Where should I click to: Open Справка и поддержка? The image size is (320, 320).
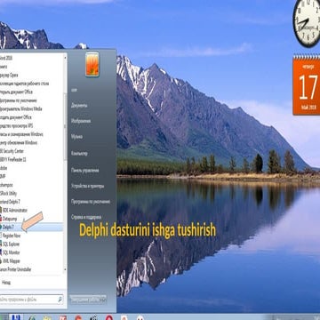tap(86, 217)
